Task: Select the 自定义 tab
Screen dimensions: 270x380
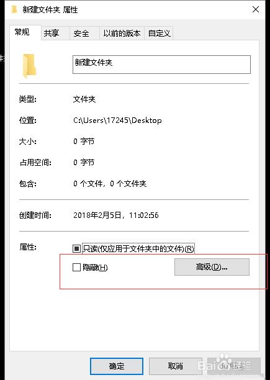Action: click(159, 33)
